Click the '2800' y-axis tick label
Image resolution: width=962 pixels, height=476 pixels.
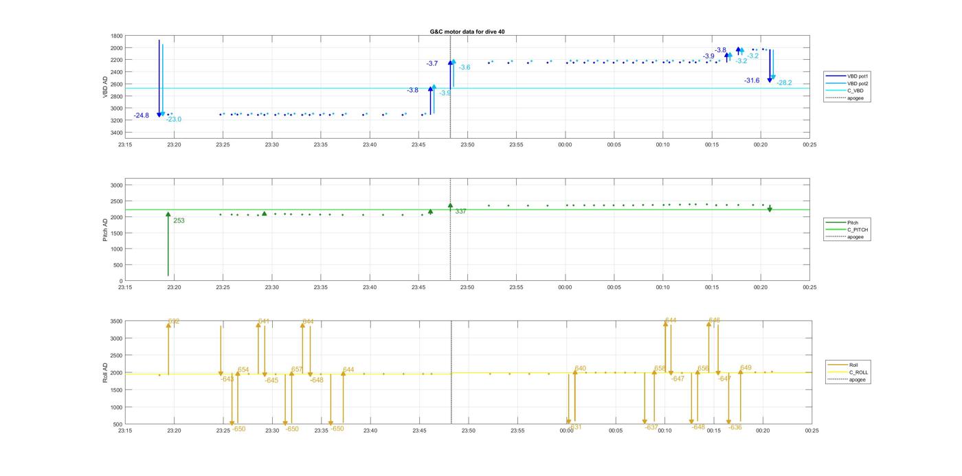click(x=117, y=96)
